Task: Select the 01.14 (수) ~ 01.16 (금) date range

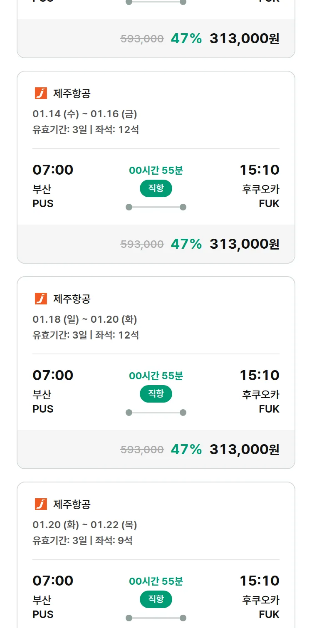Action: click(85, 114)
